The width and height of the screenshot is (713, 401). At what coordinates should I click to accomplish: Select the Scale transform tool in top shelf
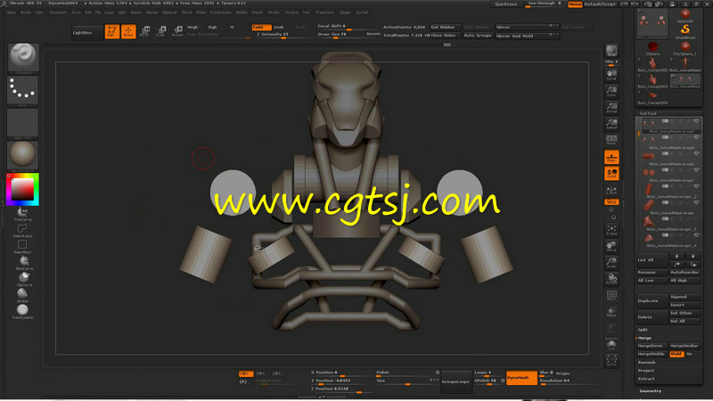coord(161,31)
